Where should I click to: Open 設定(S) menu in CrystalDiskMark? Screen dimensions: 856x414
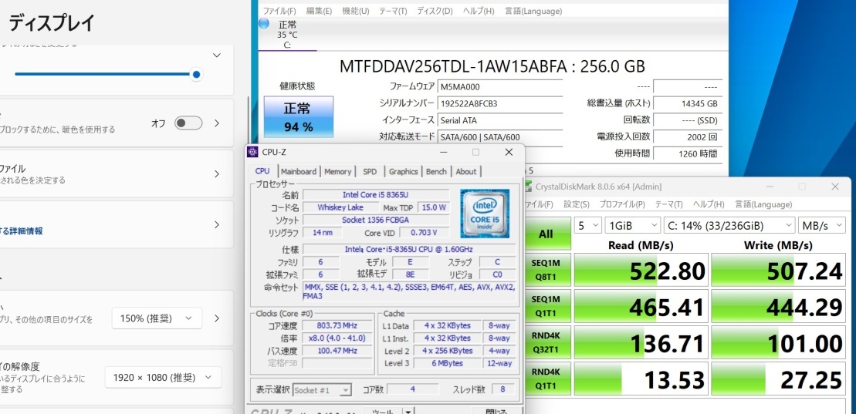click(x=577, y=204)
